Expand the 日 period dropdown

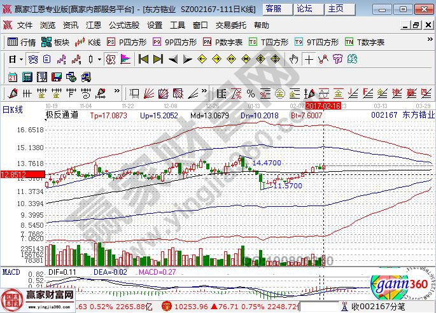coord(20,59)
